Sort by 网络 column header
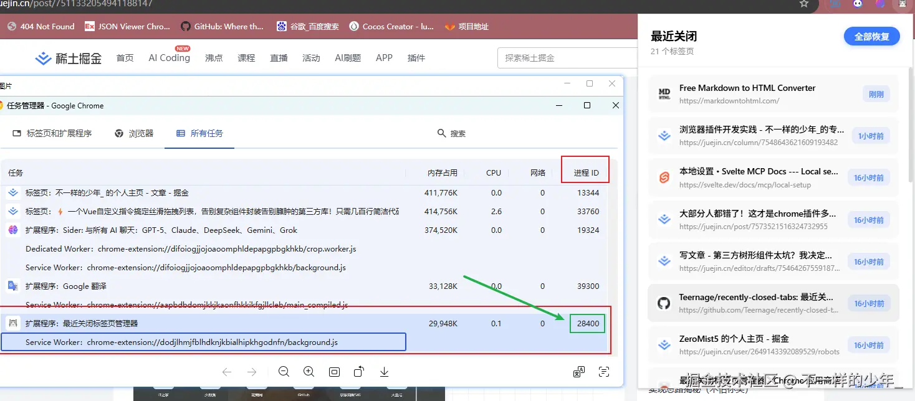The height and width of the screenshot is (401, 915). click(537, 172)
